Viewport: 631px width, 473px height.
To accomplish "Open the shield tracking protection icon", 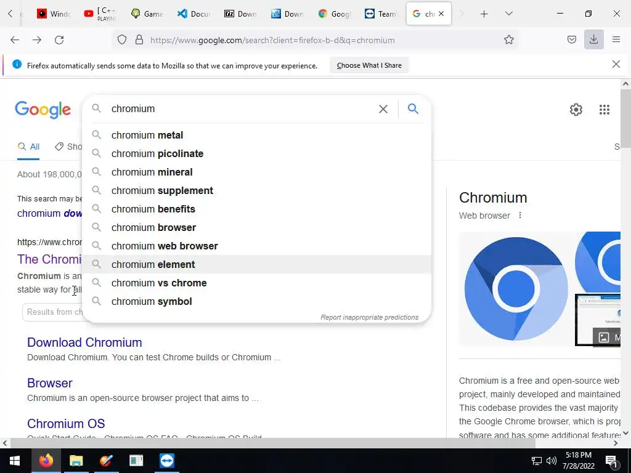I will tap(122, 40).
